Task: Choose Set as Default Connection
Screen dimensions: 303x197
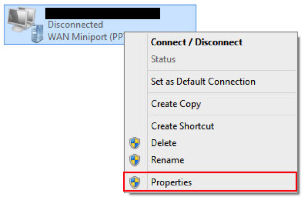Action: 203,81
